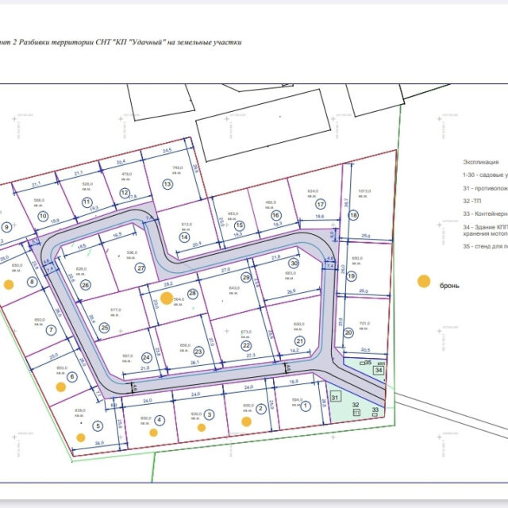Image resolution: width=508 pixels, height=508 pixels.
Task: Click the number 35 stand label
Action: point(368,363)
